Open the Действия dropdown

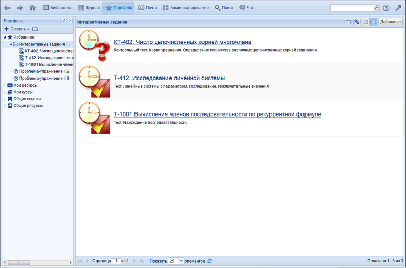(x=390, y=22)
